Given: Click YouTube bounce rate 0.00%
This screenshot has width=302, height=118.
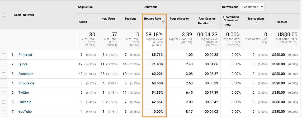Looking at the screenshot, I should (158, 111).
